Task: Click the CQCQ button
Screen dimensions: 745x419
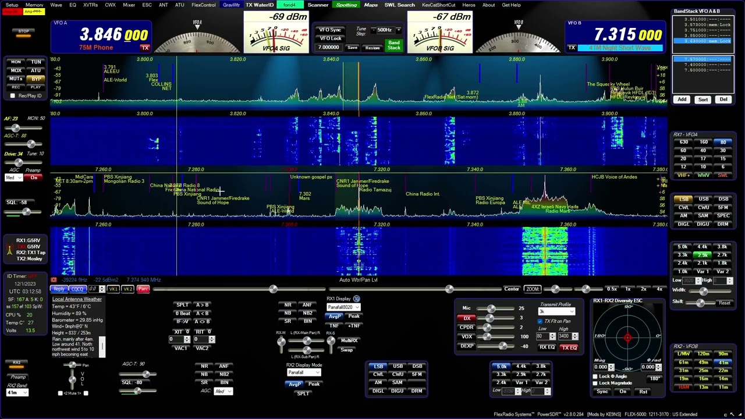Action: point(77,289)
